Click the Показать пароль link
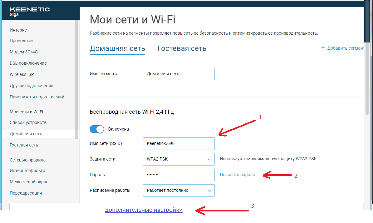 [237, 175]
